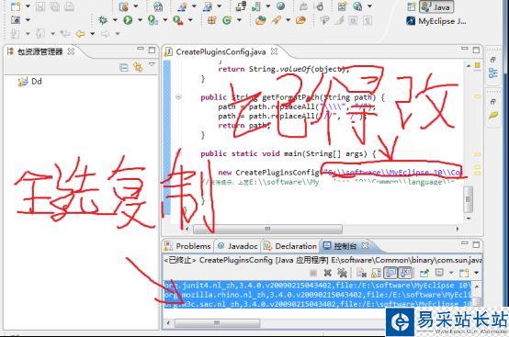Screen dimensions: 509x337
Task: Switch to the Problems tab
Action: click(187, 246)
